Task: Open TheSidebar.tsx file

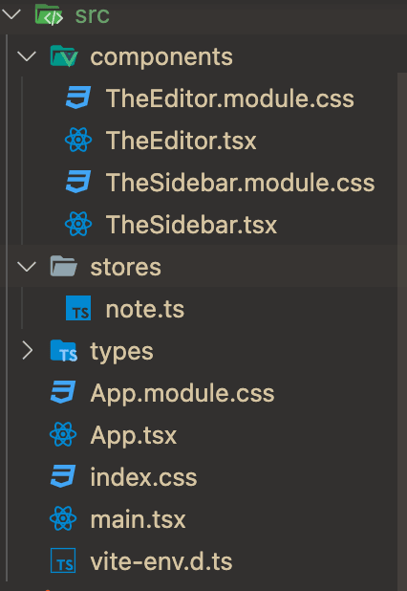Action: click(192, 225)
